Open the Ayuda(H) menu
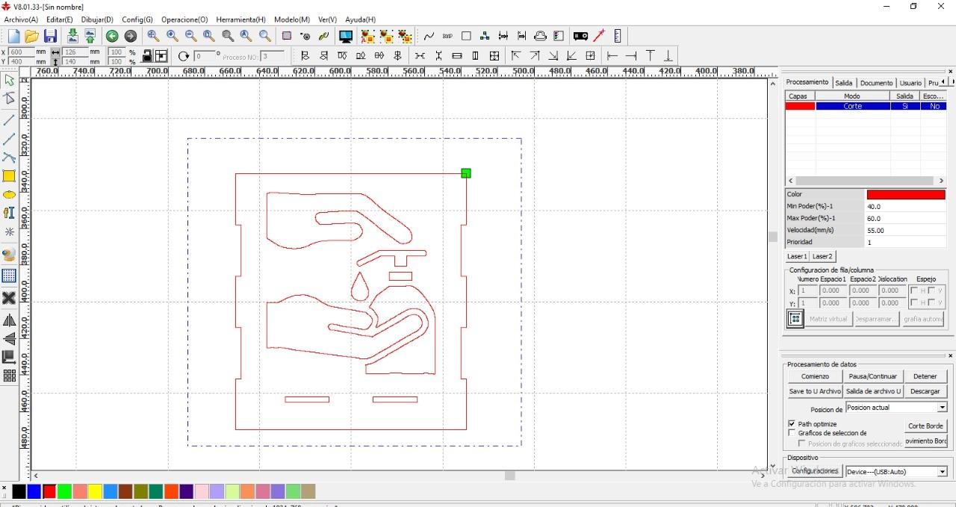The image size is (956, 507). point(360,19)
